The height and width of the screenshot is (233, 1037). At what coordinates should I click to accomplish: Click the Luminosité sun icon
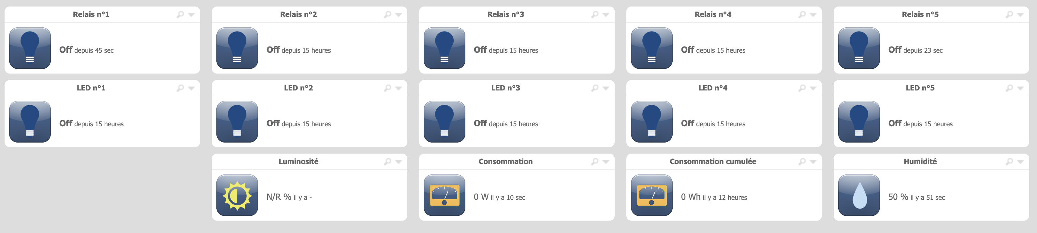(x=237, y=195)
